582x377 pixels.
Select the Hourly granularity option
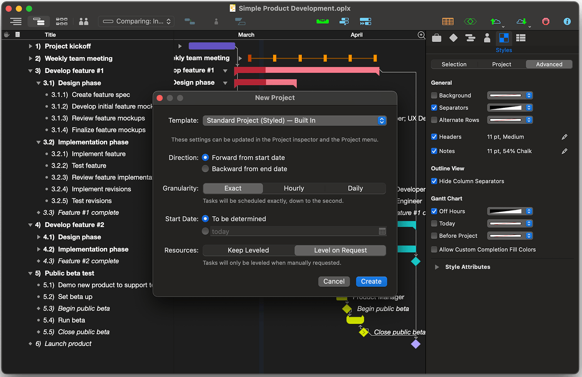[294, 188]
